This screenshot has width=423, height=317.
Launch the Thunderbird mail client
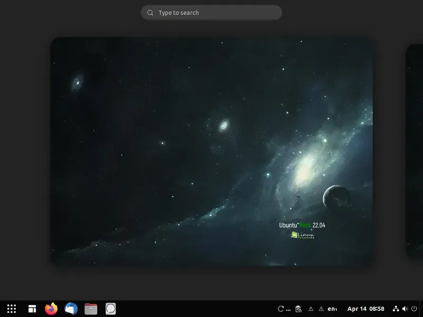[x=71, y=309]
